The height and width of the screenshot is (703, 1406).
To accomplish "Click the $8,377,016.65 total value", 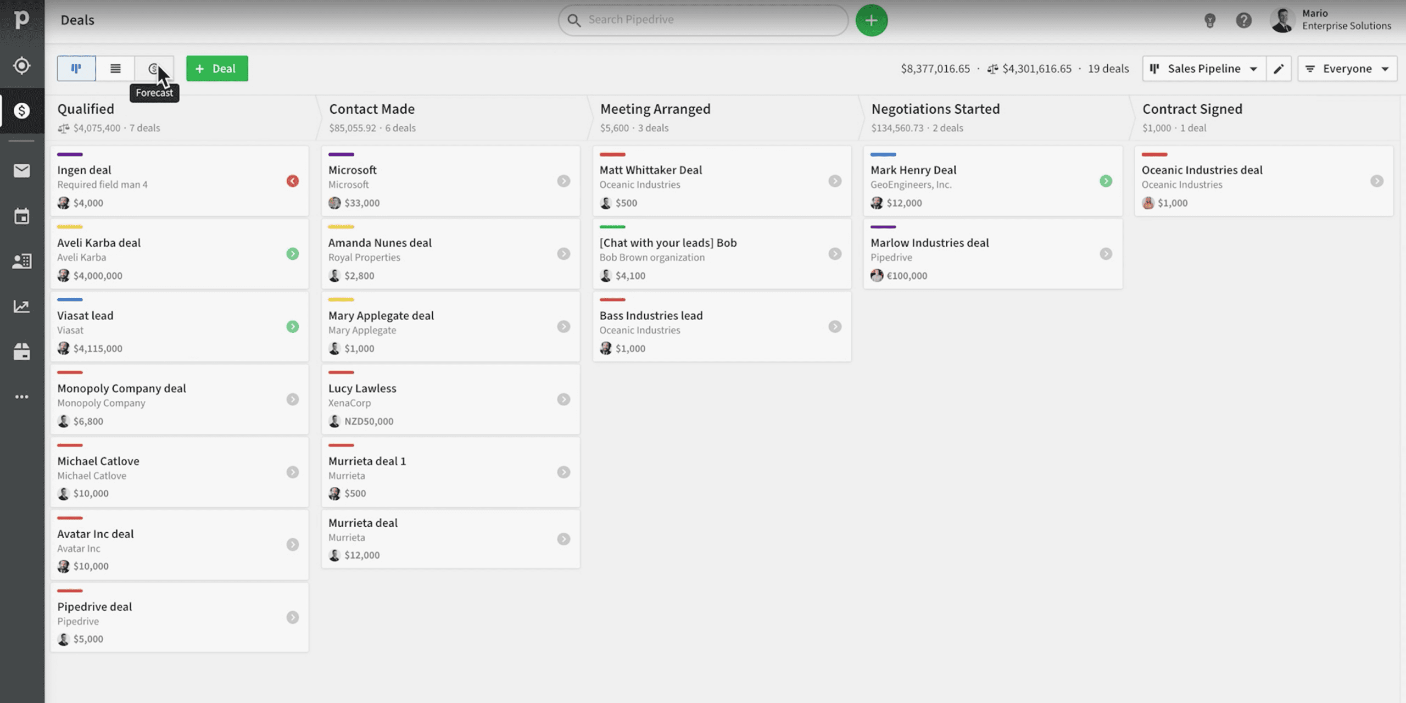I will pyautogui.click(x=935, y=69).
